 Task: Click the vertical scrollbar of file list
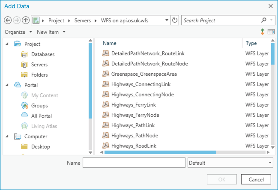[x=273, y=53]
